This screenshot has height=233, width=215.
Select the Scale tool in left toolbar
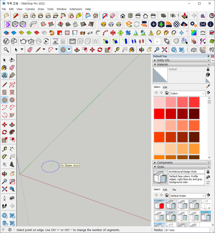pos(4,140)
